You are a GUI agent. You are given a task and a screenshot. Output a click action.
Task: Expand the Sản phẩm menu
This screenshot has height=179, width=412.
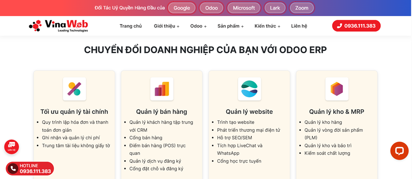pos(230,26)
